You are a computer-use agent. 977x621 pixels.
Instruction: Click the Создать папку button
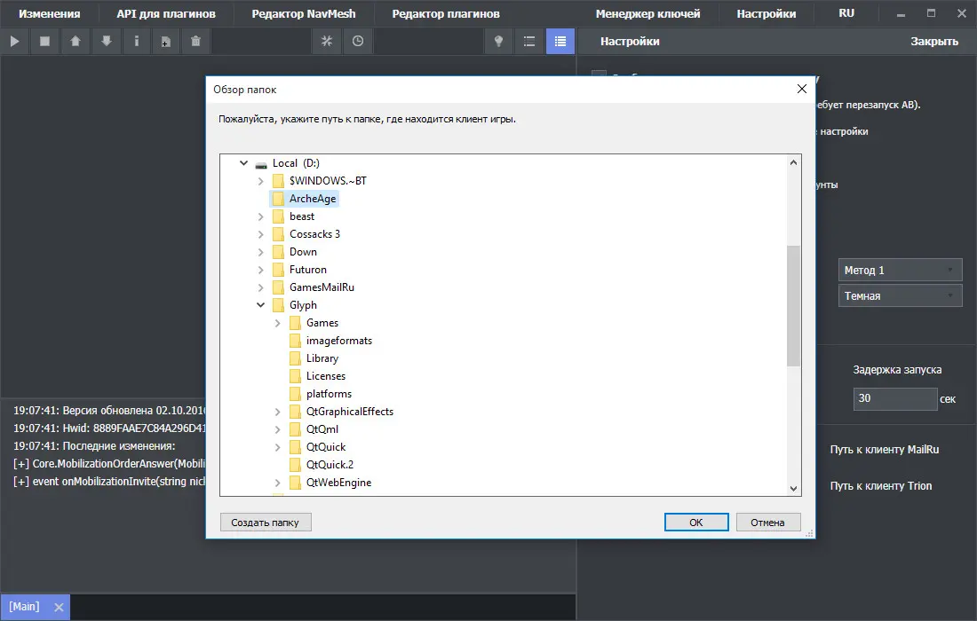pyautogui.click(x=266, y=523)
